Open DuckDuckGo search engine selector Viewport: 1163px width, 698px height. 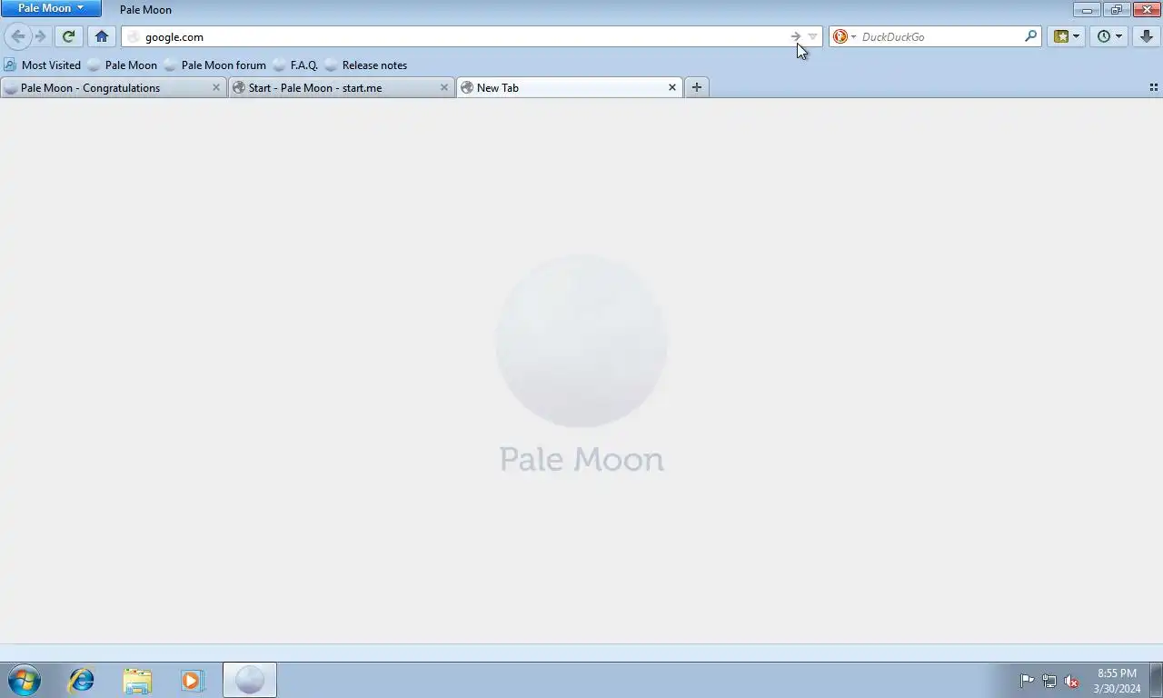845,36
